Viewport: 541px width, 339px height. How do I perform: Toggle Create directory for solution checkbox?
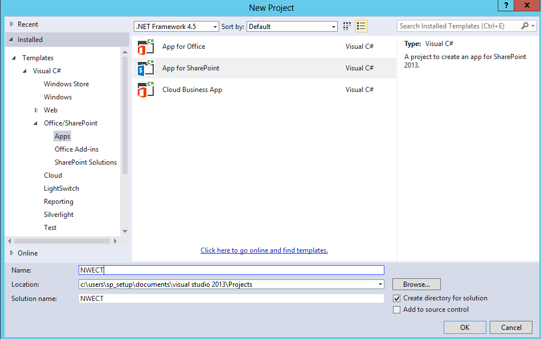(x=397, y=298)
